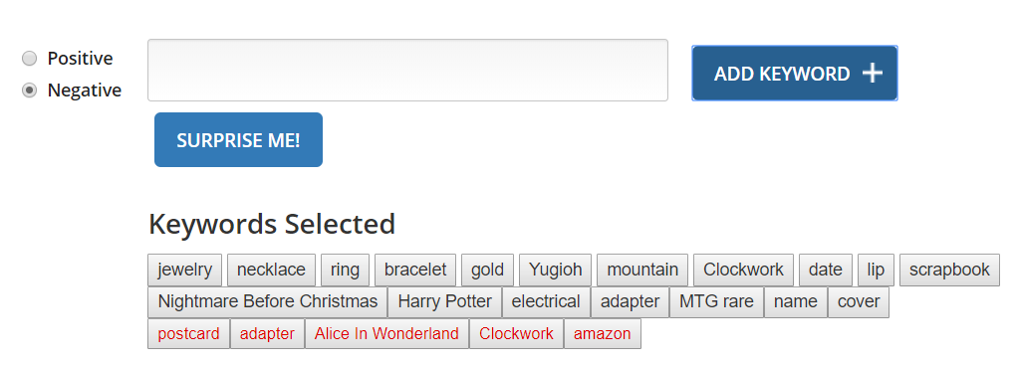Click the bracelet keyword tag
The width and height of the screenshot is (1018, 366).
(415, 270)
